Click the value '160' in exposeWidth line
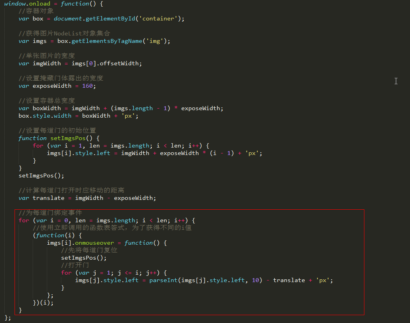 [87, 86]
